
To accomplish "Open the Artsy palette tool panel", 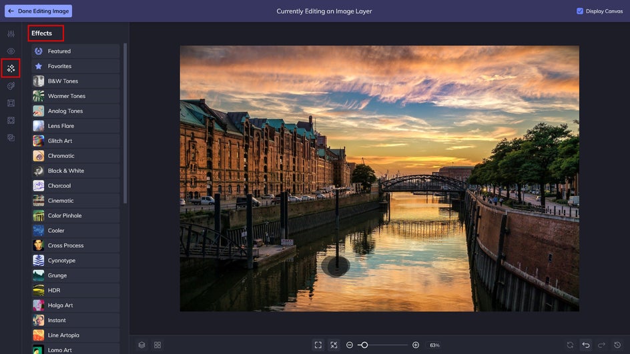I will 11,86.
